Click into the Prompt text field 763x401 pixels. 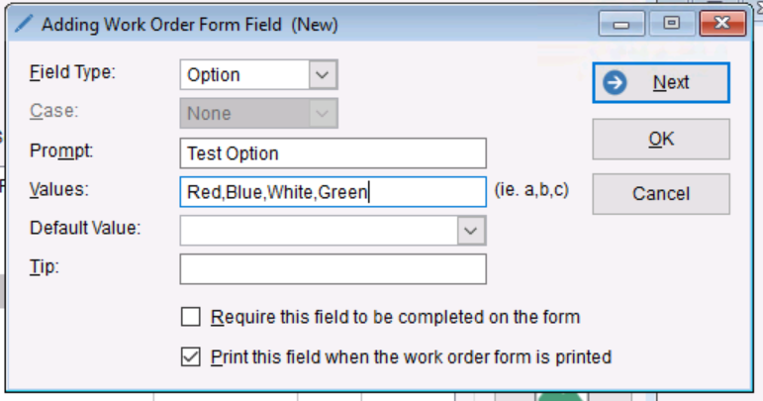[333, 153]
